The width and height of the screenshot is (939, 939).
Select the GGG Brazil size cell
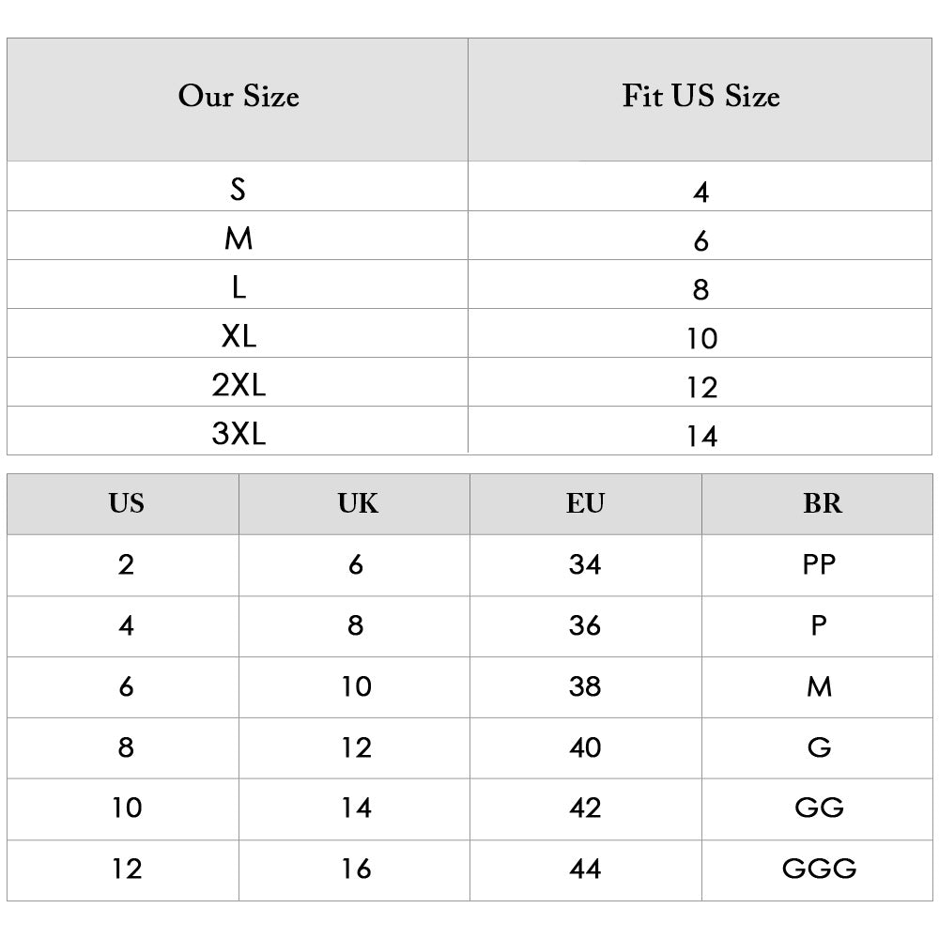(x=819, y=869)
